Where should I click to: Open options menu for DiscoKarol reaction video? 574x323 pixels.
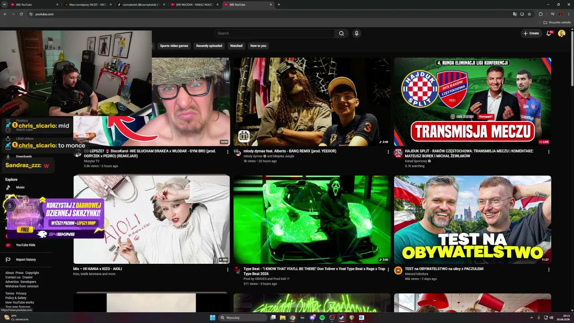(x=227, y=152)
